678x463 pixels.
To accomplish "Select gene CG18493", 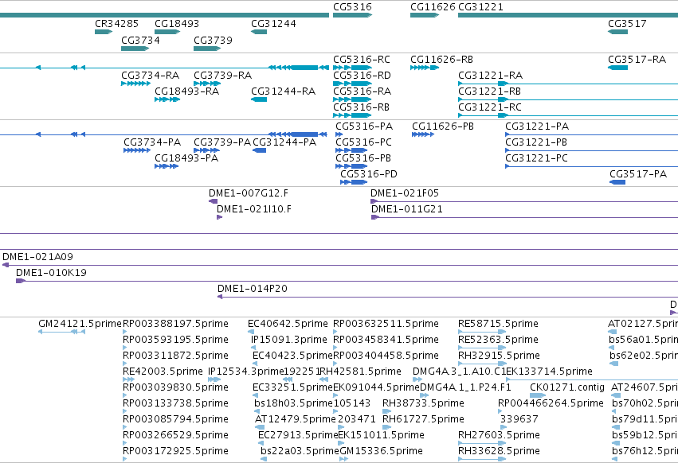I will click(167, 32).
